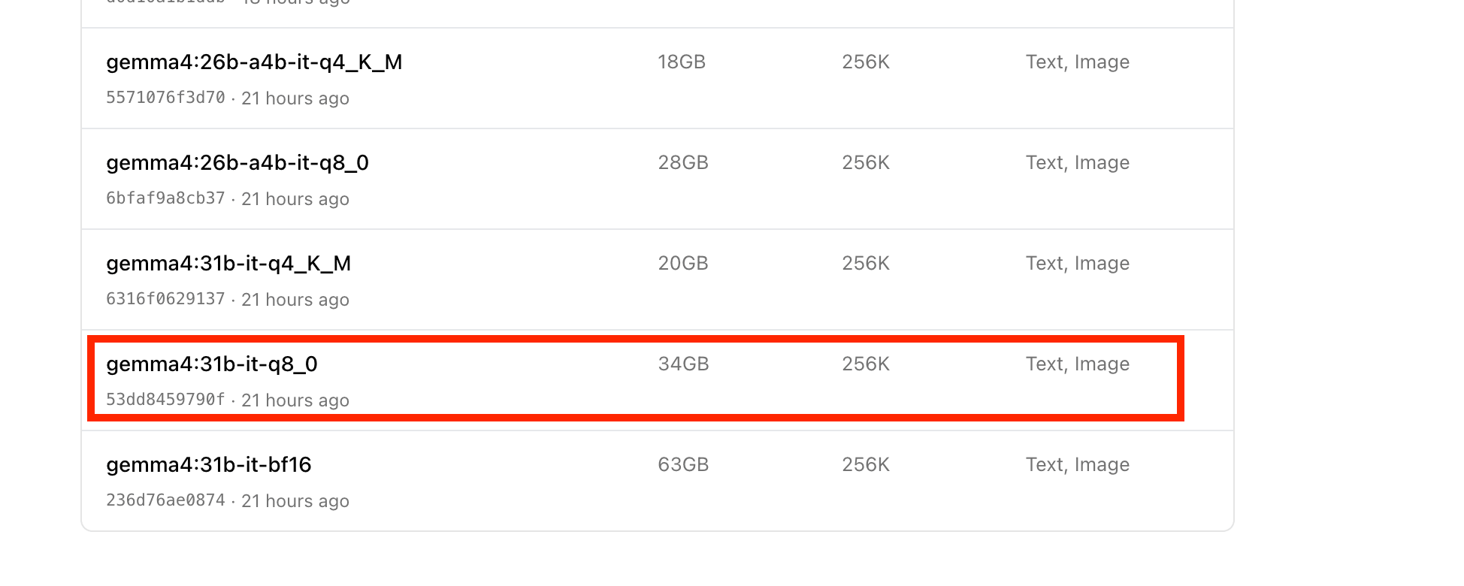The height and width of the screenshot is (586, 1464).
Task: Click the 63GB size value
Action: tap(683, 465)
